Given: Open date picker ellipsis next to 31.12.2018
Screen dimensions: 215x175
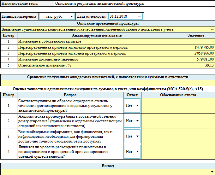Looking at the screenshot, I should pos(140,16).
